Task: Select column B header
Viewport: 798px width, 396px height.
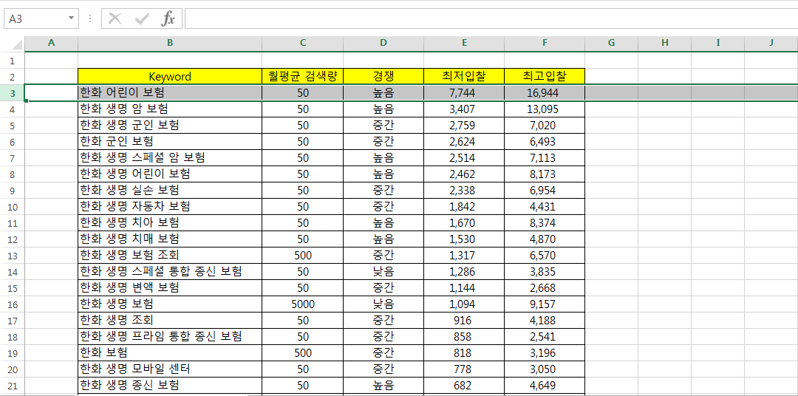Action: pos(170,44)
